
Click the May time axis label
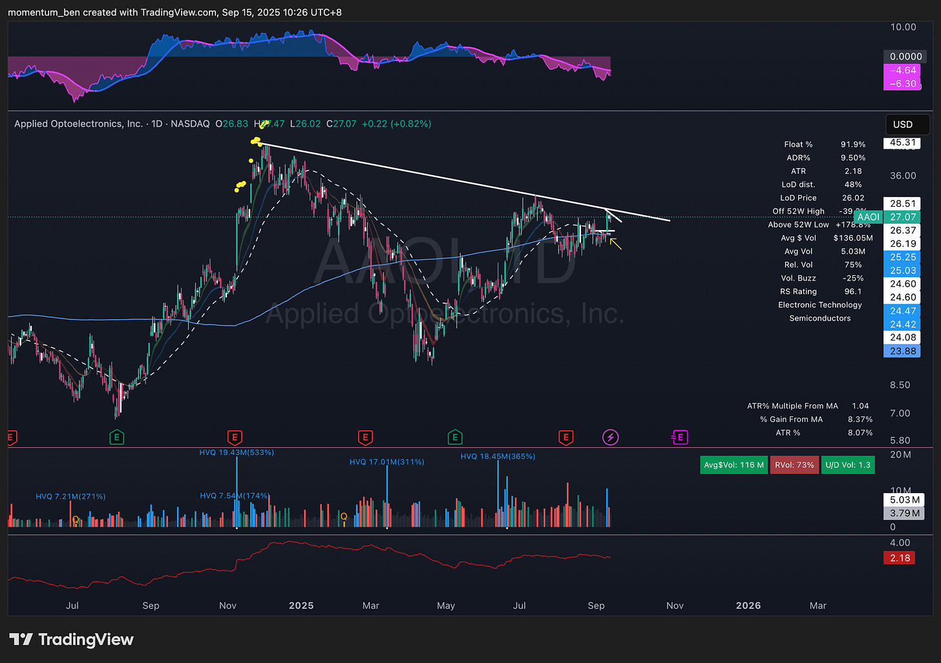click(x=446, y=605)
